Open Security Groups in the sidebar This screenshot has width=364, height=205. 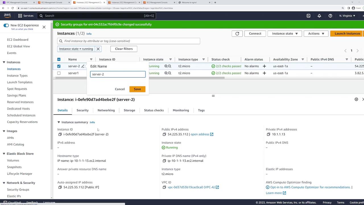(18, 190)
